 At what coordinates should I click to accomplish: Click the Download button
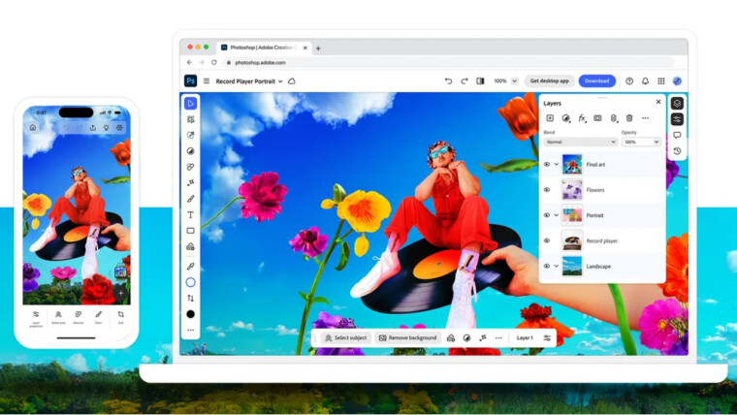tap(596, 81)
